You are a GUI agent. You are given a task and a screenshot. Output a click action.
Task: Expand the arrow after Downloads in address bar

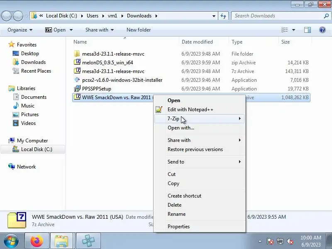pos(156,16)
